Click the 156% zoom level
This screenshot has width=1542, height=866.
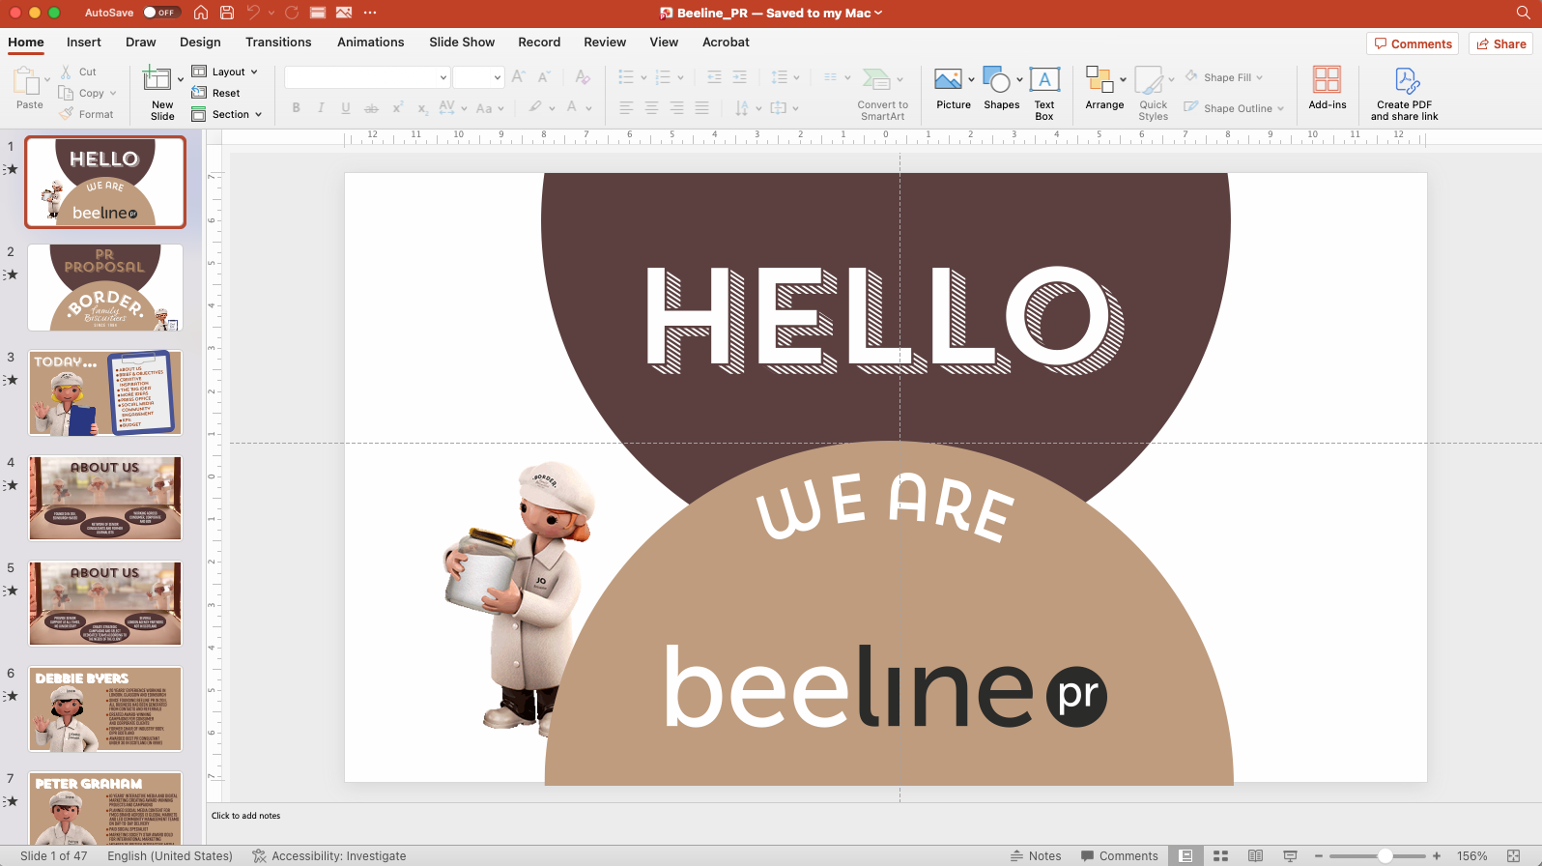(1472, 856)
